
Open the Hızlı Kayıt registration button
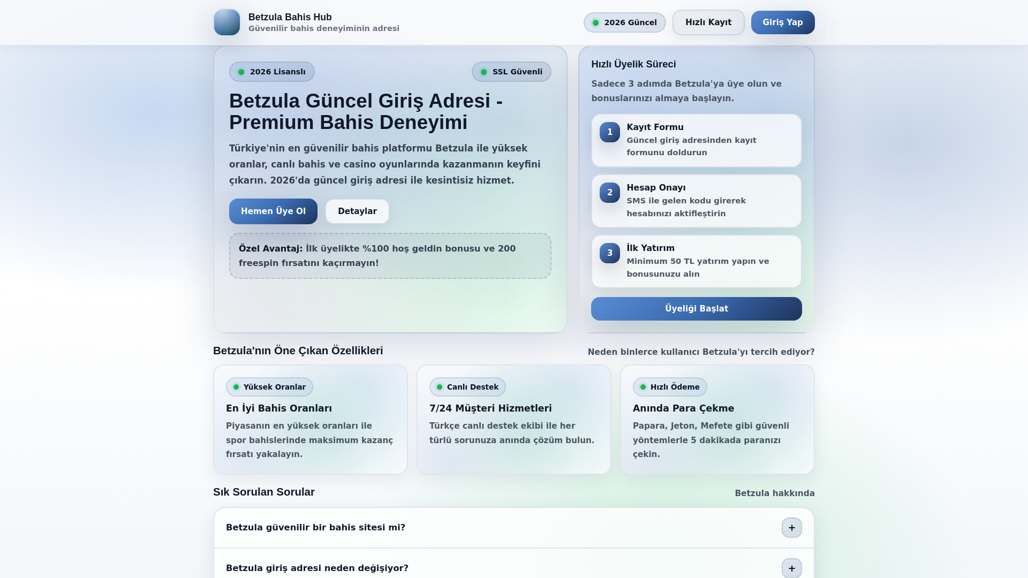pyautogui.click(x=708, y=22)
